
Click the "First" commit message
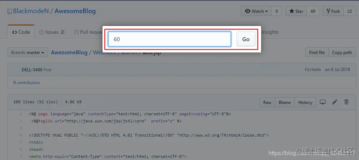point(47,70)
